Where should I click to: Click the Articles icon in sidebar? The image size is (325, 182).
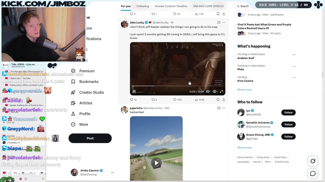(x=73, y=103)
